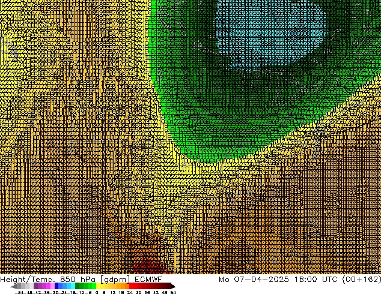The height and width of the screenshot is (294, 381).
Task: Select the dark right arrow of the legend
Action: click(173, 286)
